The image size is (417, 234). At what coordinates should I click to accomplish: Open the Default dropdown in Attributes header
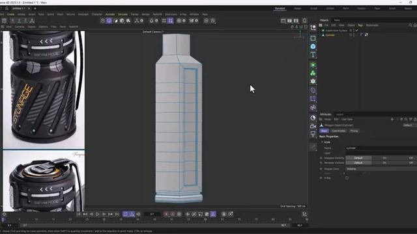tap(410, 125)
